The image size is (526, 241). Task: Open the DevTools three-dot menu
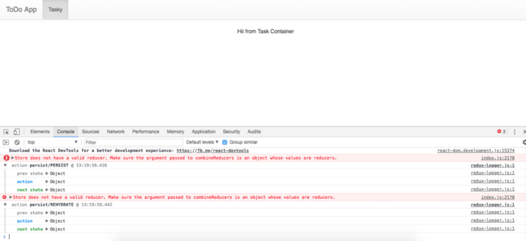click(515, 132)
